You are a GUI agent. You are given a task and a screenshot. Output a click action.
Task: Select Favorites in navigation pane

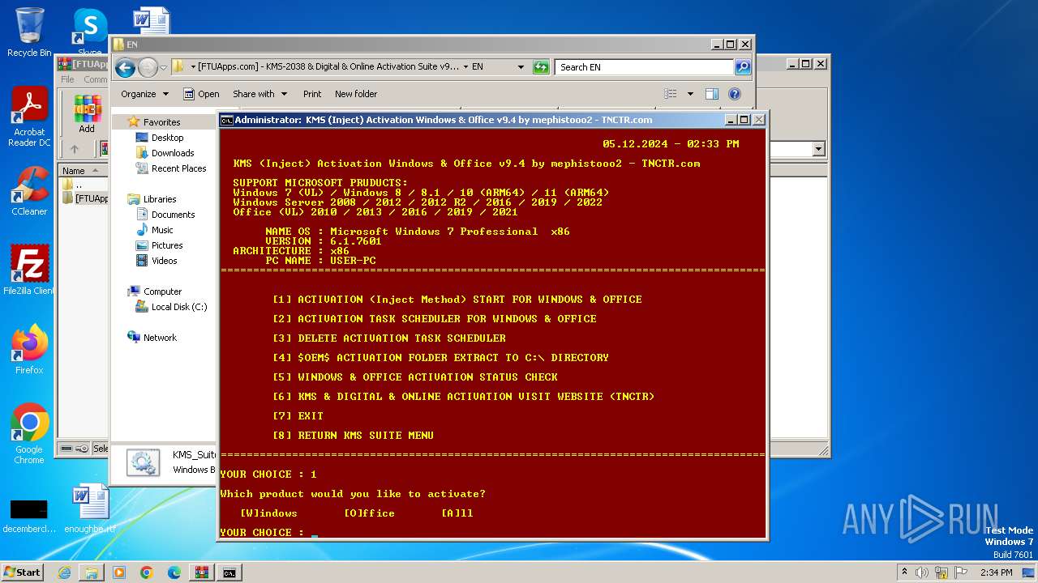(161, 122)
